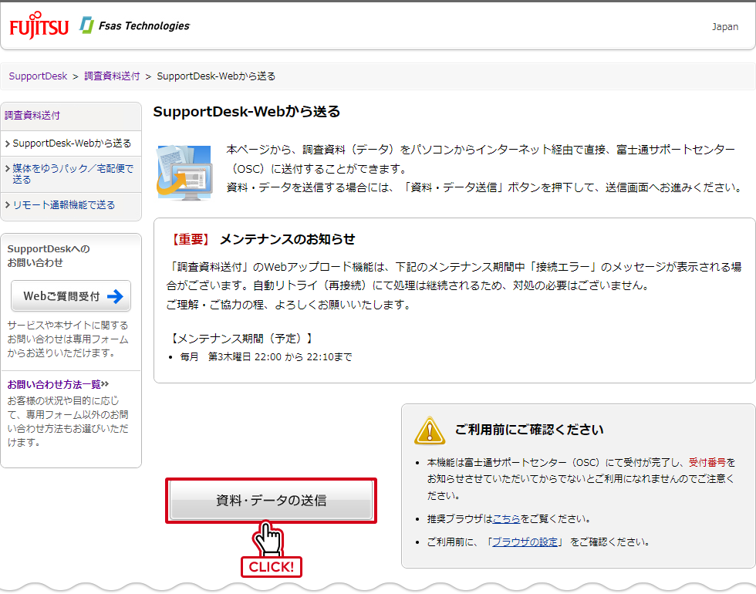Click the Webご質問受付 button

pos(71,296)
